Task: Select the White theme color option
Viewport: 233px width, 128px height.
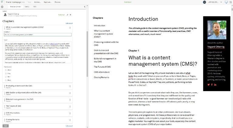Action: click(6, 70)
